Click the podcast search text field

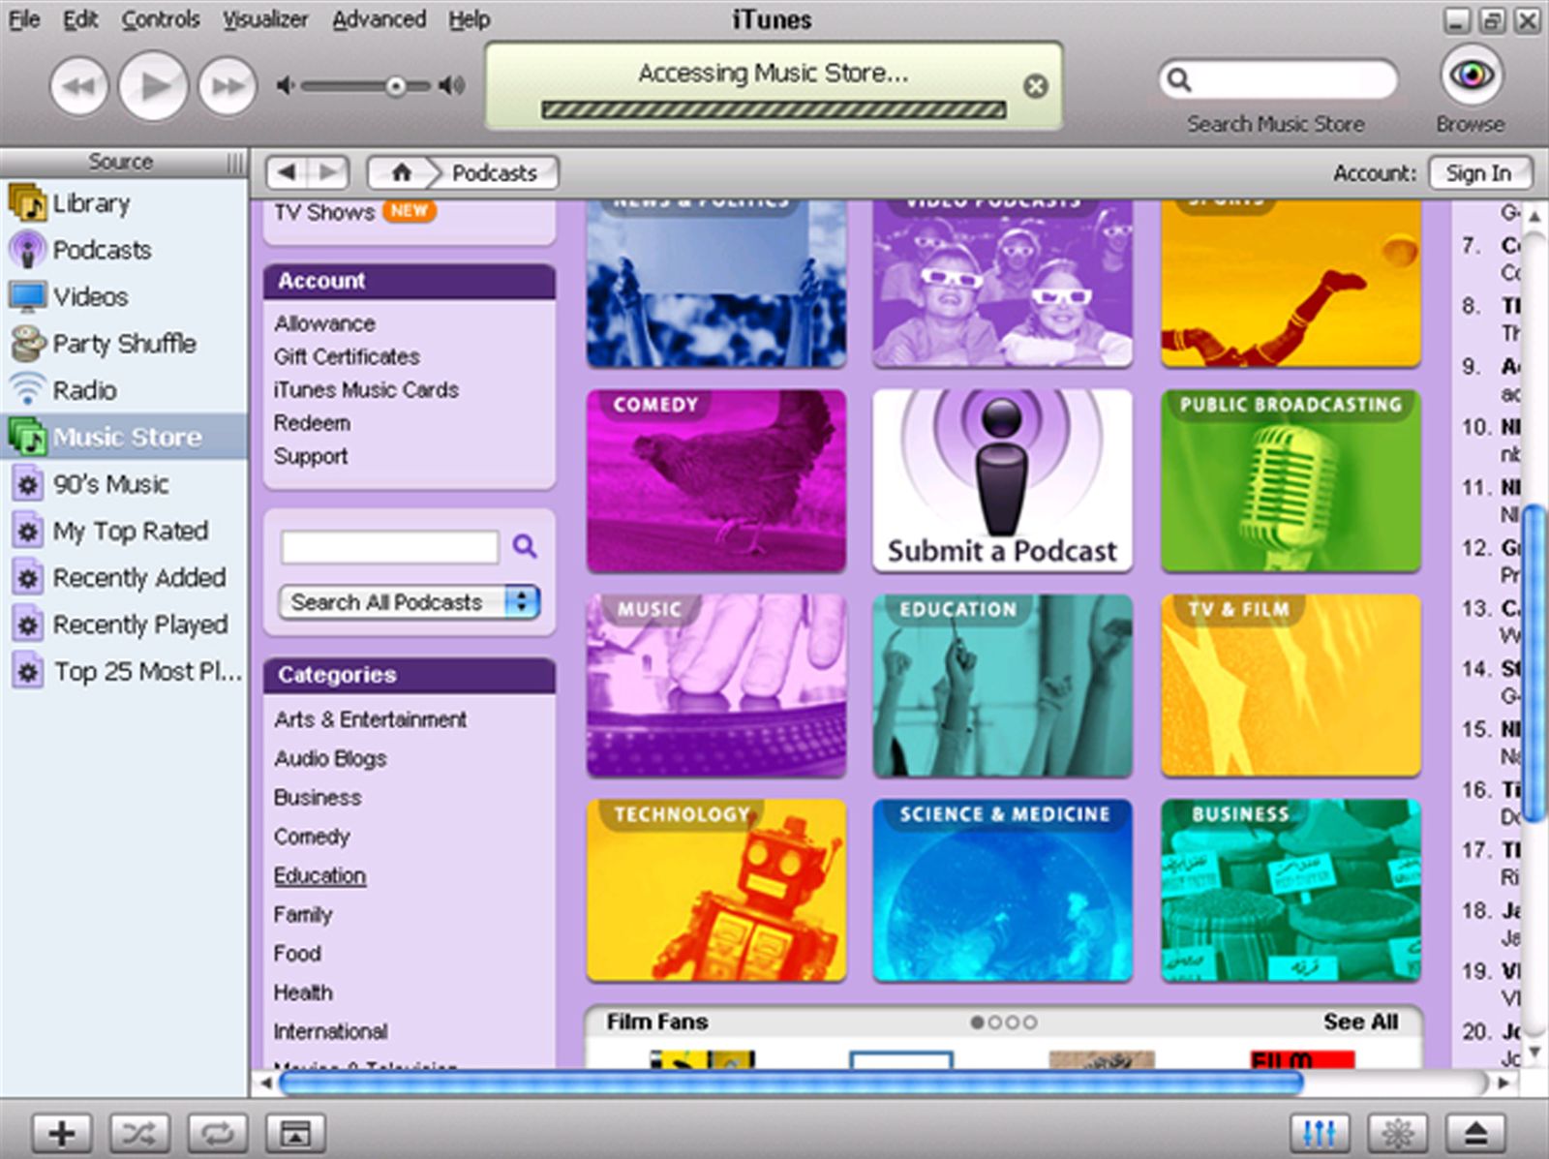389,547
